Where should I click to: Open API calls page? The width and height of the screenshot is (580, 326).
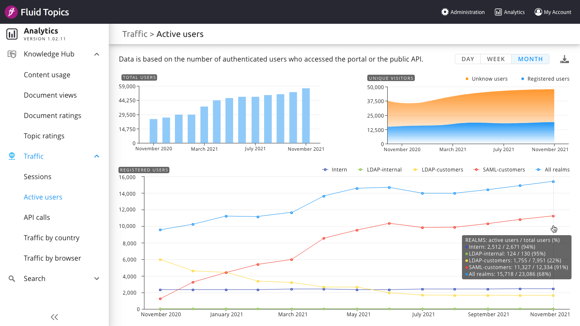[37, 217]
